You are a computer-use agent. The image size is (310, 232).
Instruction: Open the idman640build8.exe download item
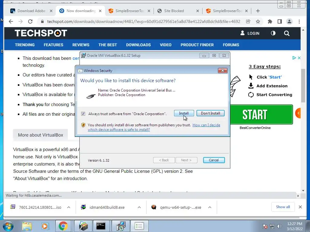pos(107,207)
